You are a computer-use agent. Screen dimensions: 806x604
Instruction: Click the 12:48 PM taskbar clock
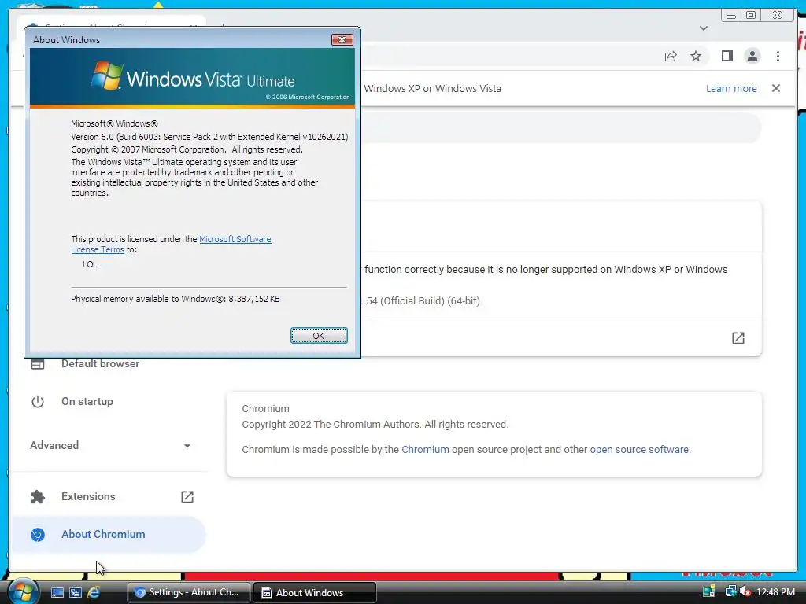(775, 591)
